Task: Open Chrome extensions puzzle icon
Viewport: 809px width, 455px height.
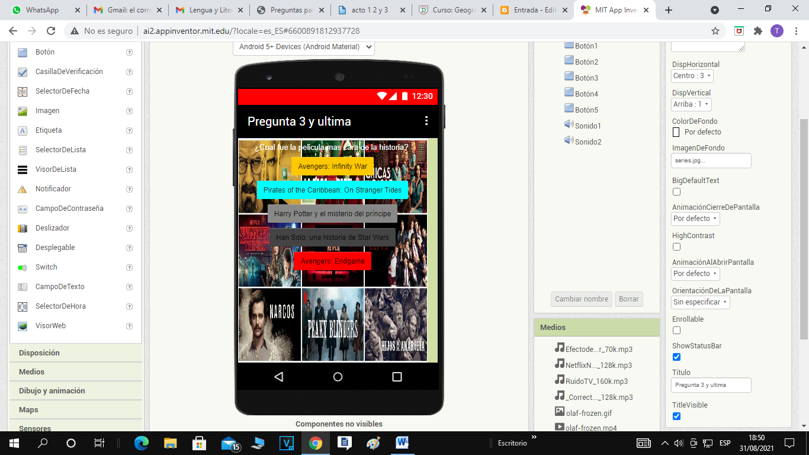Action: 757,31
